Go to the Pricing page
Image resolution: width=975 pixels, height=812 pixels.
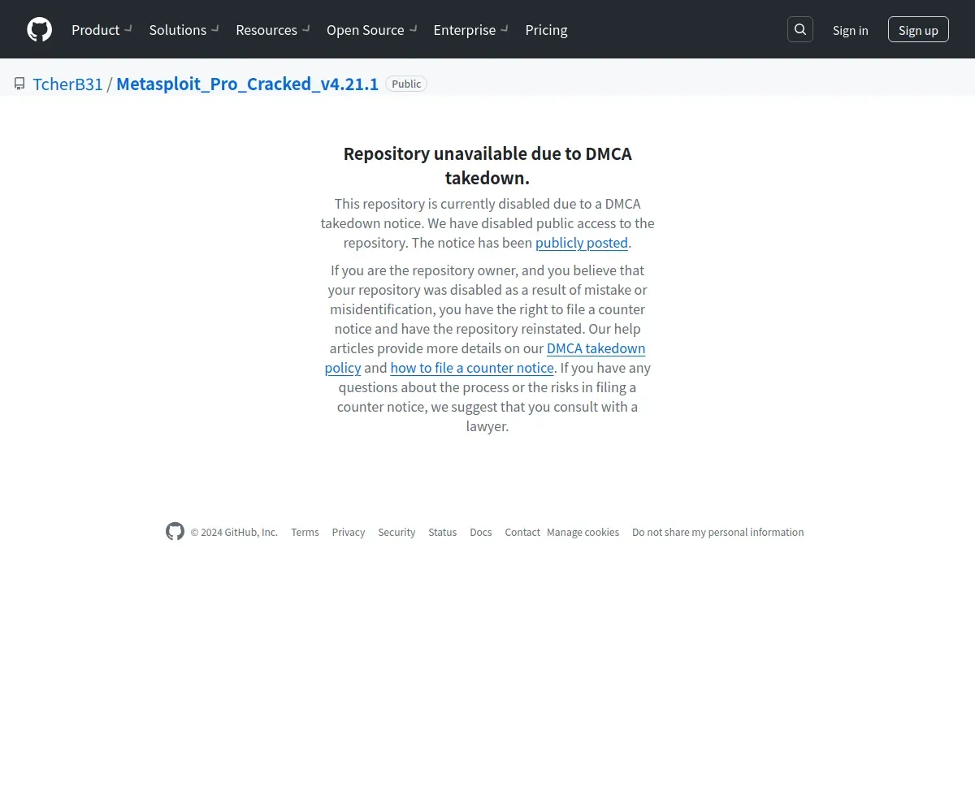[546, 30]
